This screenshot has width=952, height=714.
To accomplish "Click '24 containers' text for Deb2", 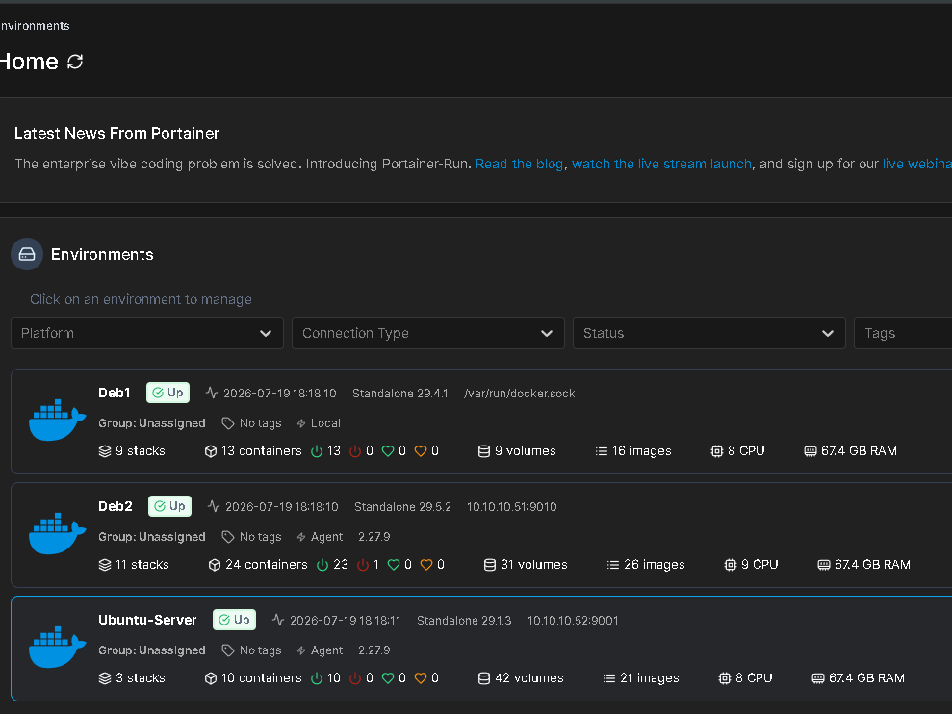I will click(x=267, y=565).
